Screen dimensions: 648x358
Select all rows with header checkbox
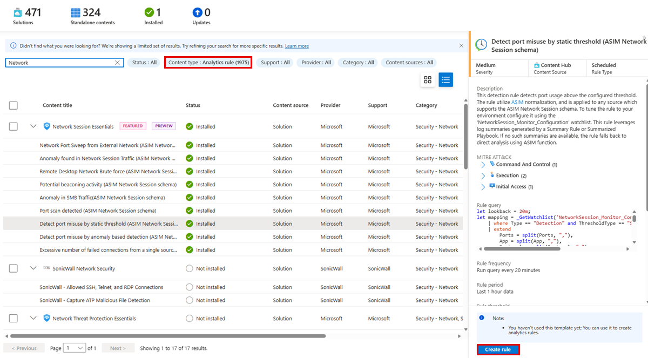point(13,105)
